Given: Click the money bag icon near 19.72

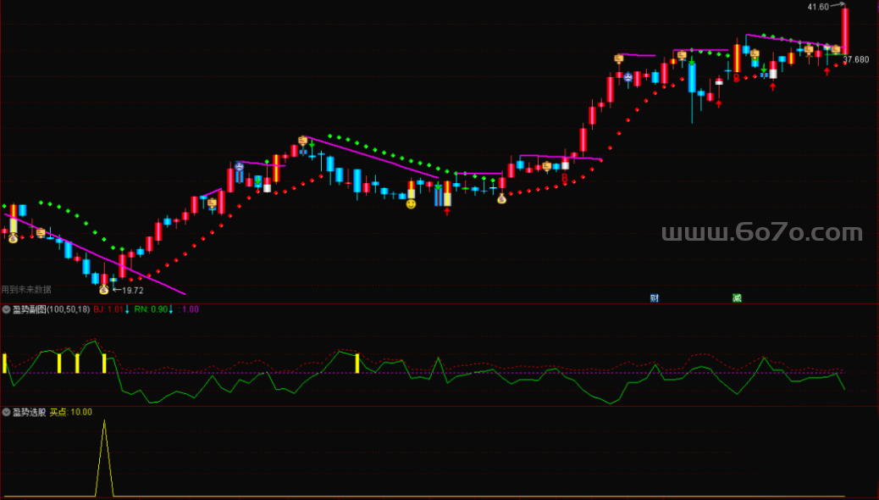Looking at the screenshot, I should pyautogui.click(x=104, y=289).
